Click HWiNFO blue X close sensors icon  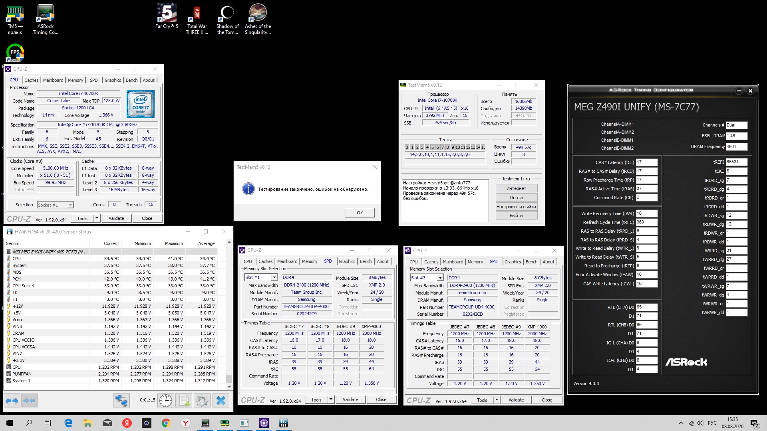pyautogui.click(x=221, y=400)
